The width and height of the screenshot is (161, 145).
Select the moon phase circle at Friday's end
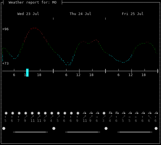156,128
